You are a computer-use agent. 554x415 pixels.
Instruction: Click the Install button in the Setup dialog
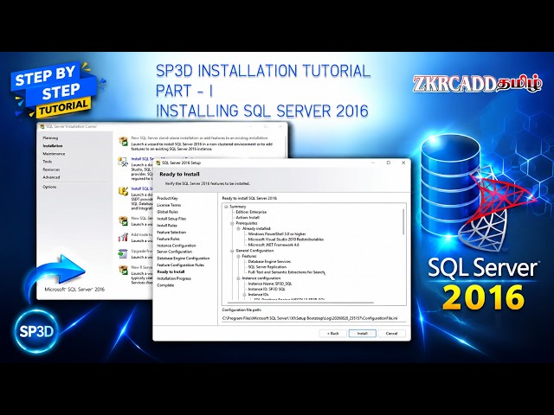pos(362,334)
